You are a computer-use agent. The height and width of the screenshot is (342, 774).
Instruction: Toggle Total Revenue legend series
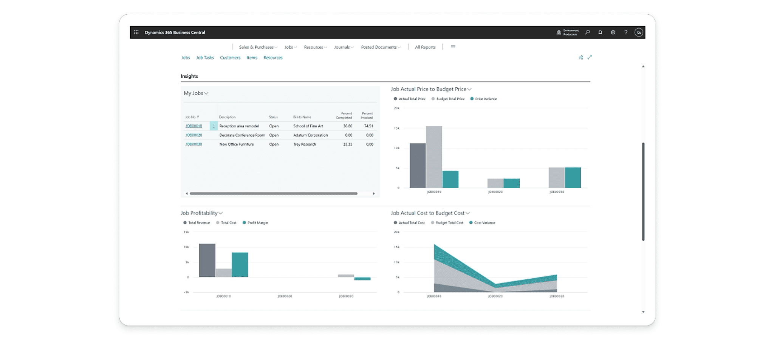[x=197, y=223]
